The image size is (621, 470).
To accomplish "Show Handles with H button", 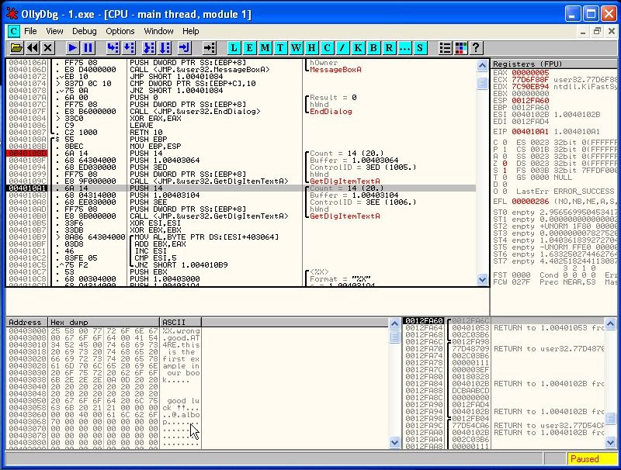I will pyautogui.click(x=311, y=48).
